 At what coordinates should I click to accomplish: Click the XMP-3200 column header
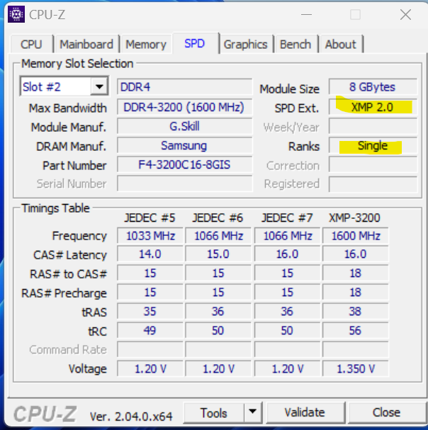pyautogui.click(x=355, y=218)
